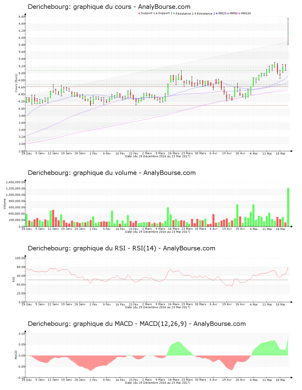Toggle the MM20 moving average legend entry
The height and width of the screenshot is (390, 302).
(221, 13)
